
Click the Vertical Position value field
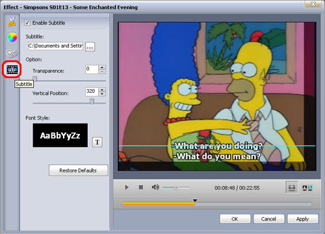[x=92, y=91]
